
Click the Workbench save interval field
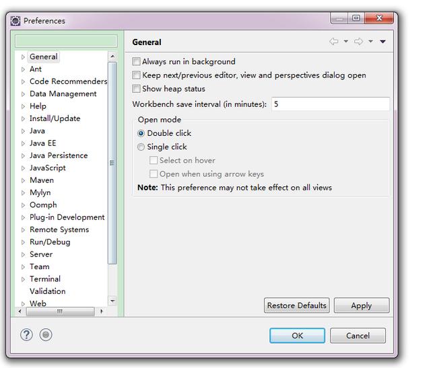331,104
